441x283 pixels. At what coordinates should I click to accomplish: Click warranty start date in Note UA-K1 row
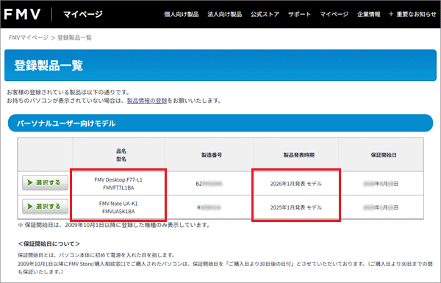(x=381, y=207)
